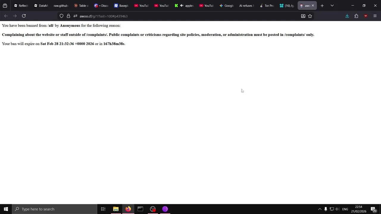Viewport: 381px width, 214px height.
Task: Switch to the Discord tab
Action: [102, 6]
